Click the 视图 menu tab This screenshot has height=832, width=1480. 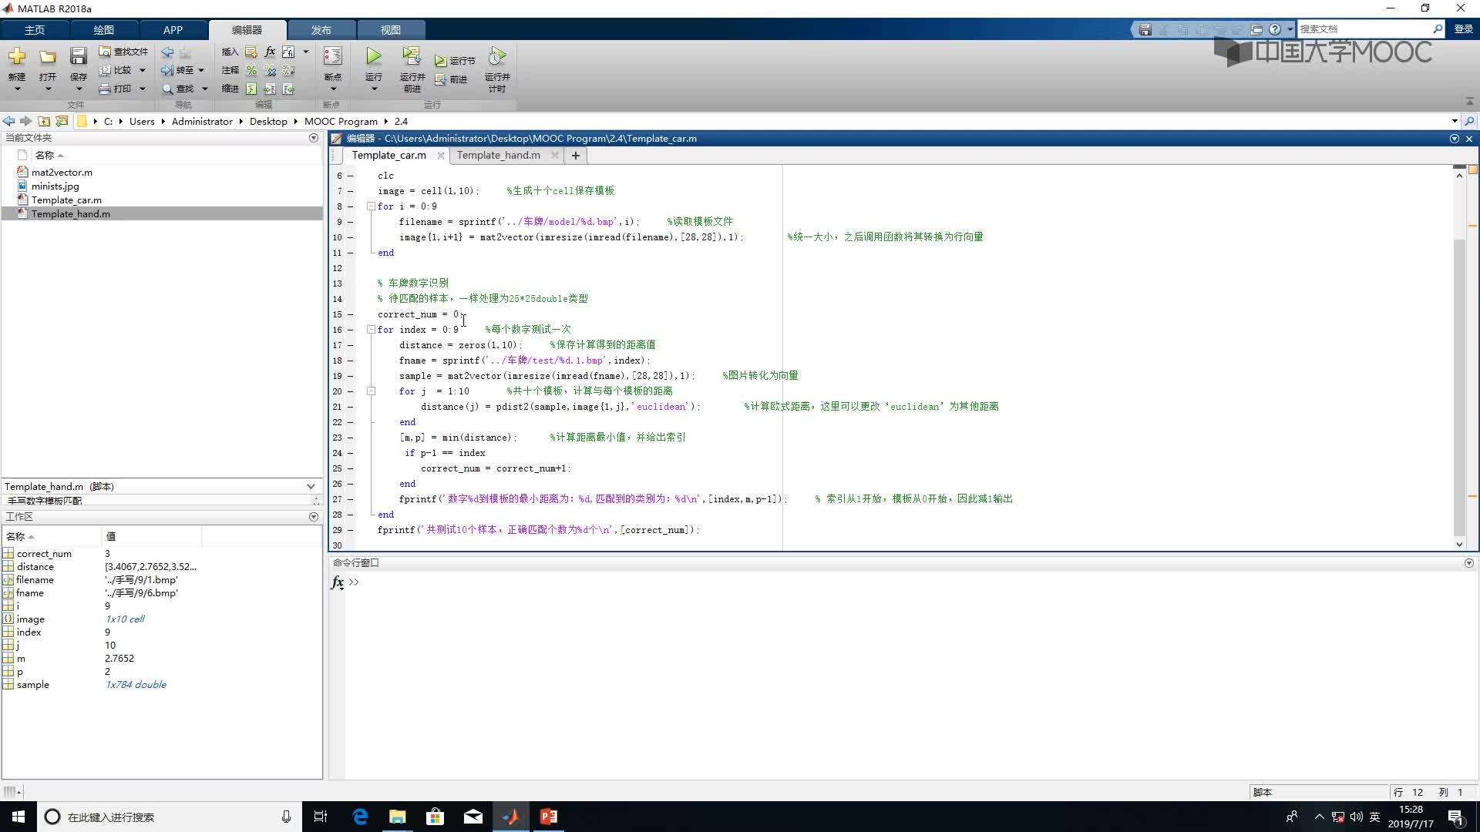[x=390, y=29]
